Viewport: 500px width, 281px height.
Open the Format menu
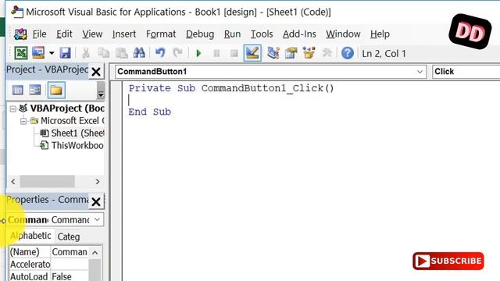click(x=161, y=34)
